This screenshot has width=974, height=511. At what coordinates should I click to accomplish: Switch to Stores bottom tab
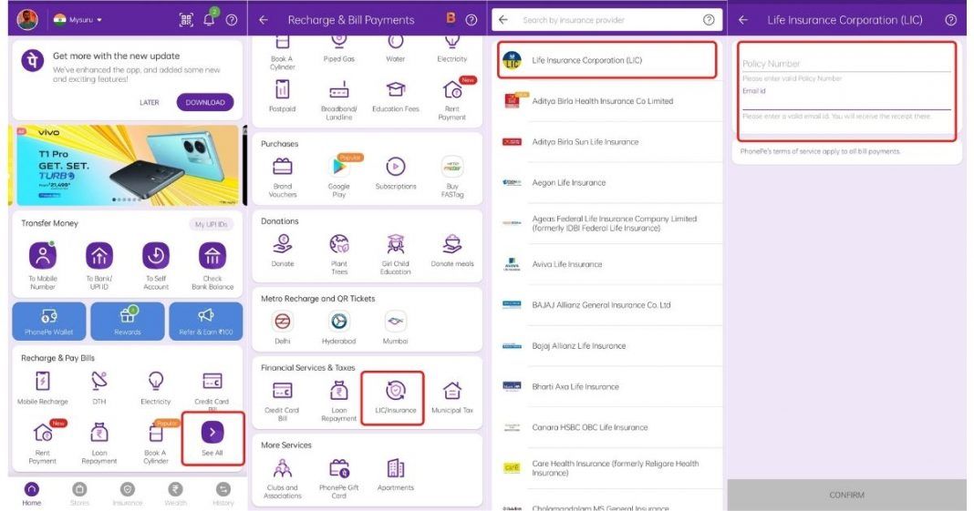tap(79, 494)
